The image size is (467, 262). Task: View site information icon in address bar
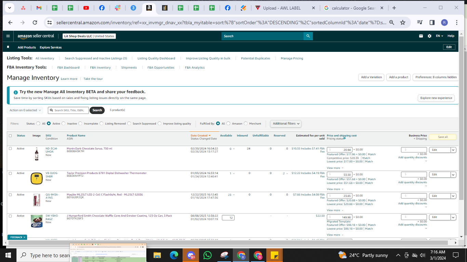pyautogui.click(x=50, y=23)
